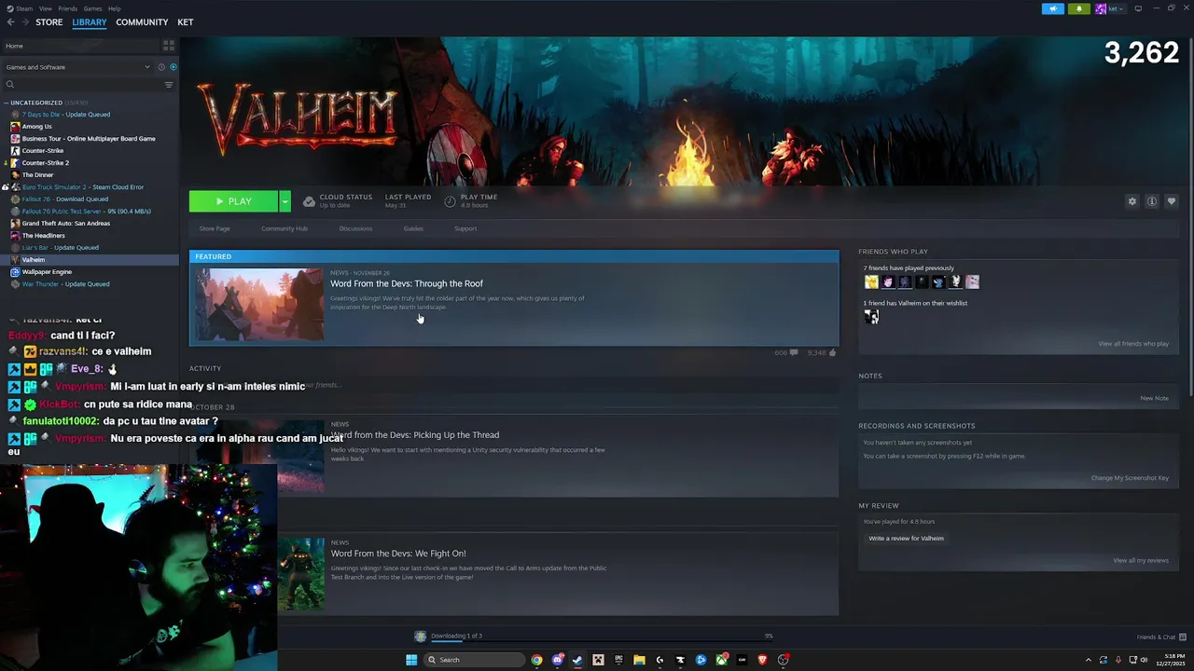This screenshot has width=1194, height=671.
Task: Click the green PLAY button
Action: point(233,201)
